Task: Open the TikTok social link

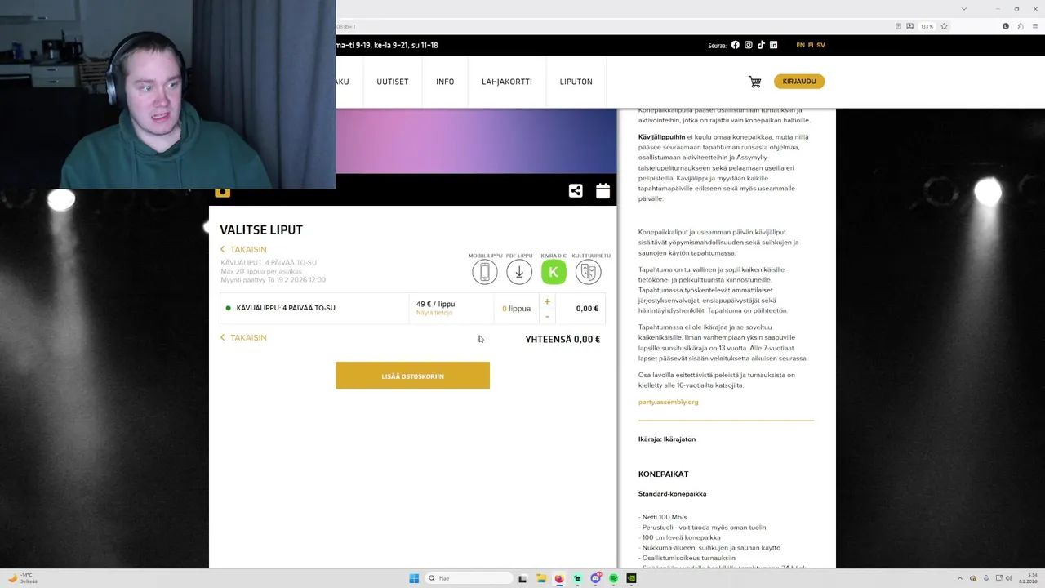Action: (x=761, y=45)
